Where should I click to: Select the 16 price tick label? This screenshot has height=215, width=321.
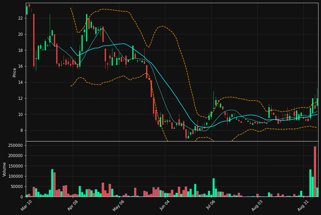point(21,66)
